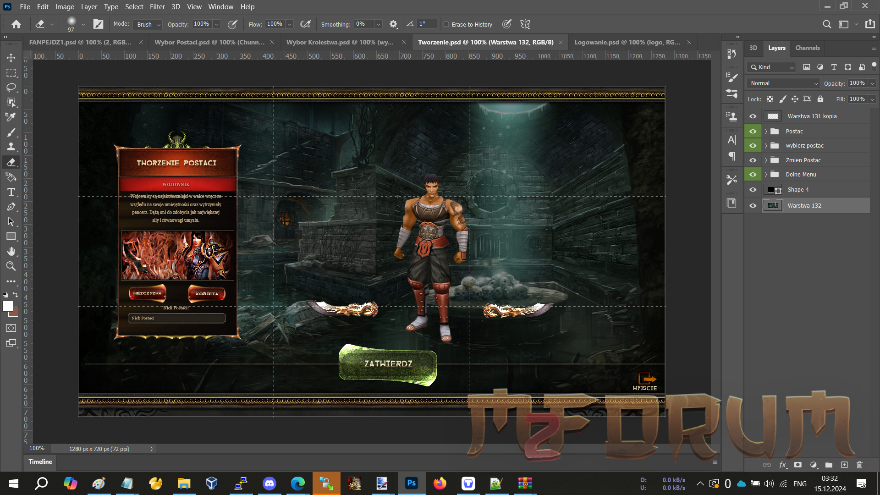Viewport: 880px width, 495px height.
Task: Select the Move tool
Action: [11, 58]
